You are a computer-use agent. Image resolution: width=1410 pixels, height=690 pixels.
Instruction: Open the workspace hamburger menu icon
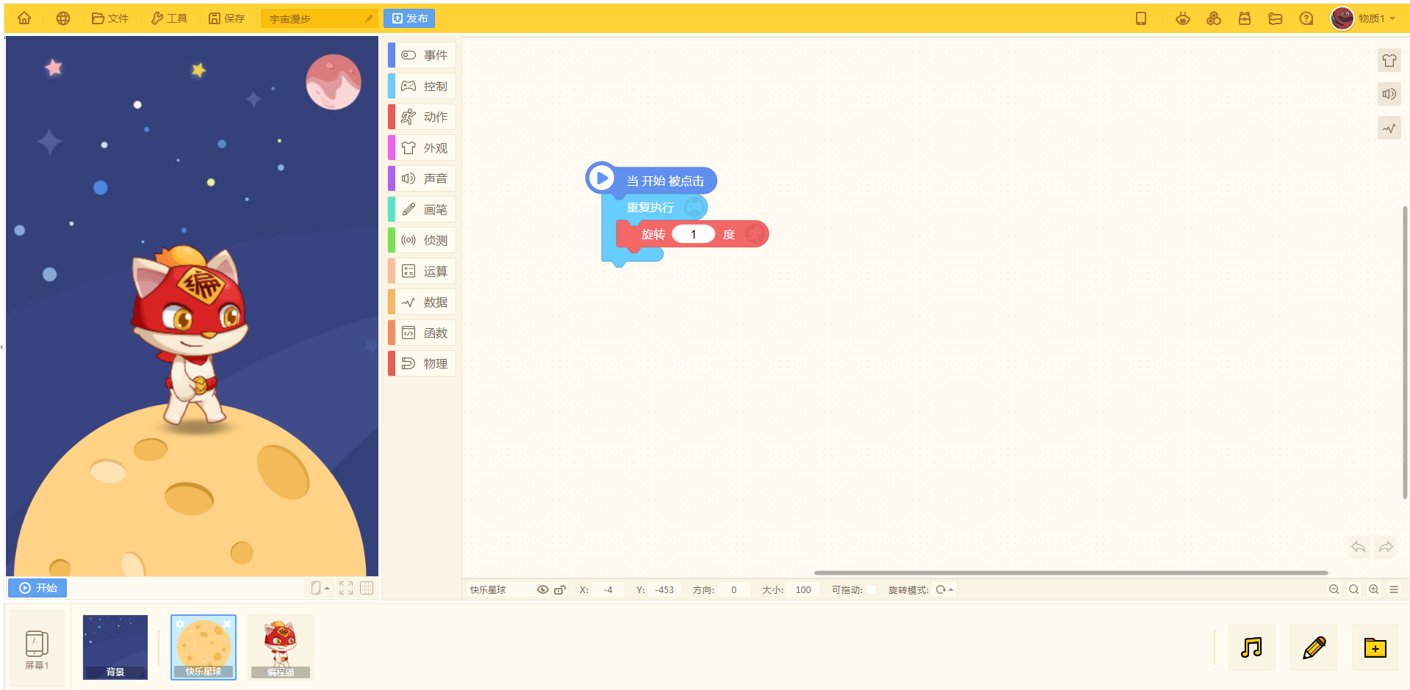1394,589
